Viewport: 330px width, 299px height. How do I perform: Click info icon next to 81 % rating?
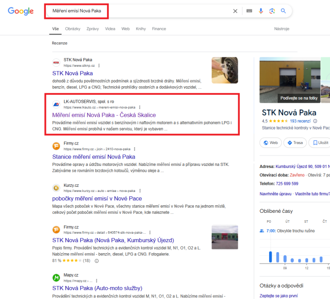click(x=97, y=261)
